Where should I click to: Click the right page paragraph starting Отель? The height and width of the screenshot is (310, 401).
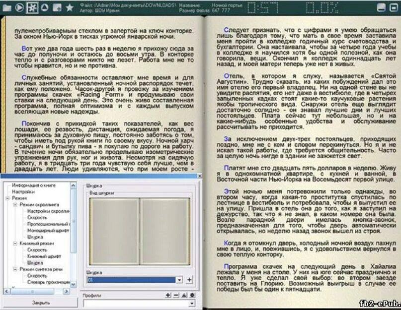[x=306, y=101]
